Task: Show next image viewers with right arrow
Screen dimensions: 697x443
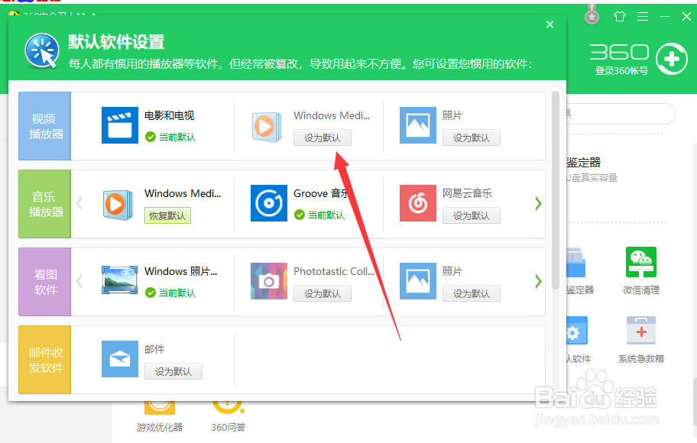Action: (x=538, y=281)
